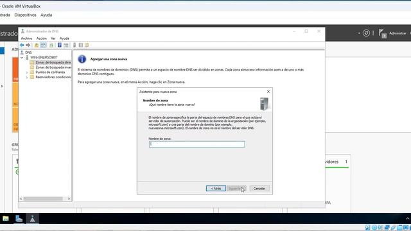The height and width of the screenshot is (231, 411).
Task: Click the VirtualBox network status icon
Action: click(x=387, y=228)
